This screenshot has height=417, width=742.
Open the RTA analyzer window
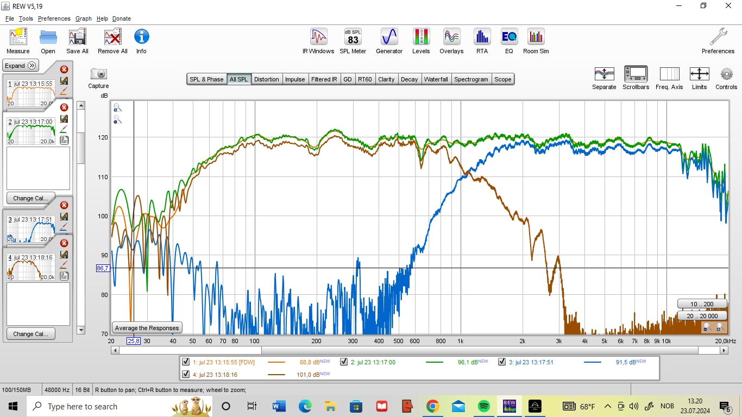click(482, 37)
